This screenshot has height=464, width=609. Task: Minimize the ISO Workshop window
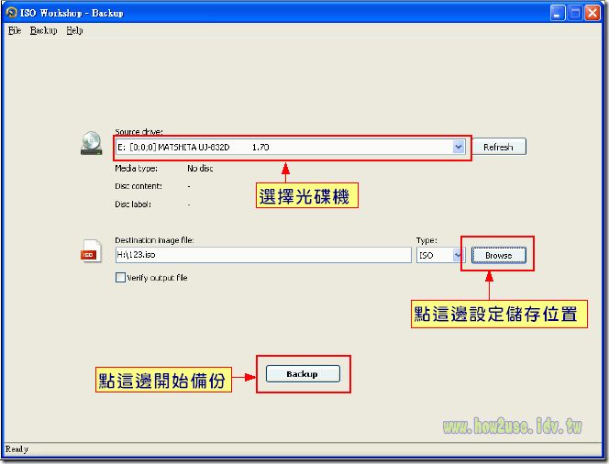click(558, 13)
